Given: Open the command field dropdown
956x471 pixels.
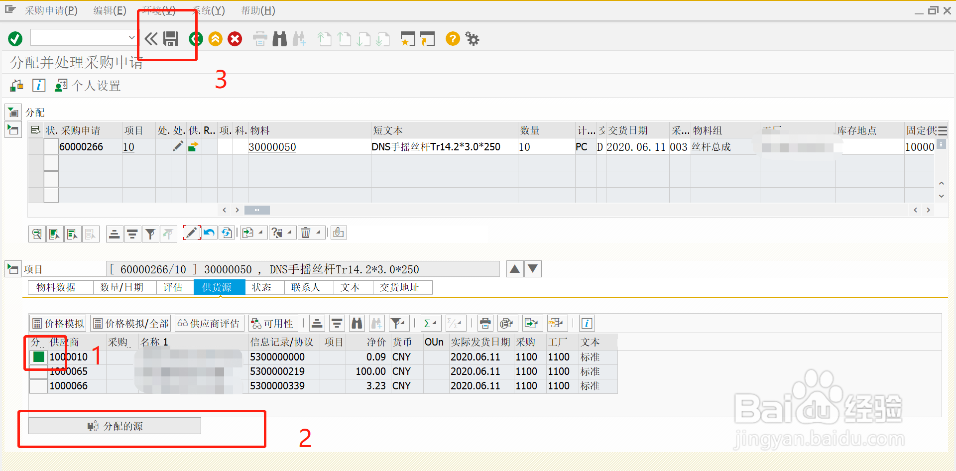Looking at the screenshot, I should click(x=131, y=37).
